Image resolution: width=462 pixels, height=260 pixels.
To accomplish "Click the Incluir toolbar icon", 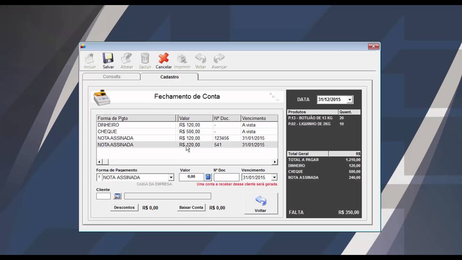I will pos(90,61).
